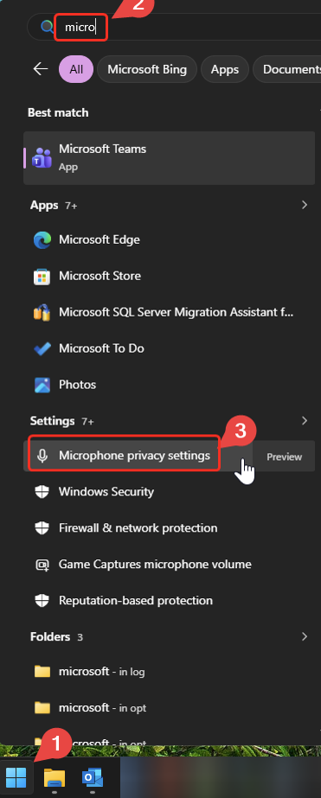Click the search box containing micro

(x=173, y=27)
